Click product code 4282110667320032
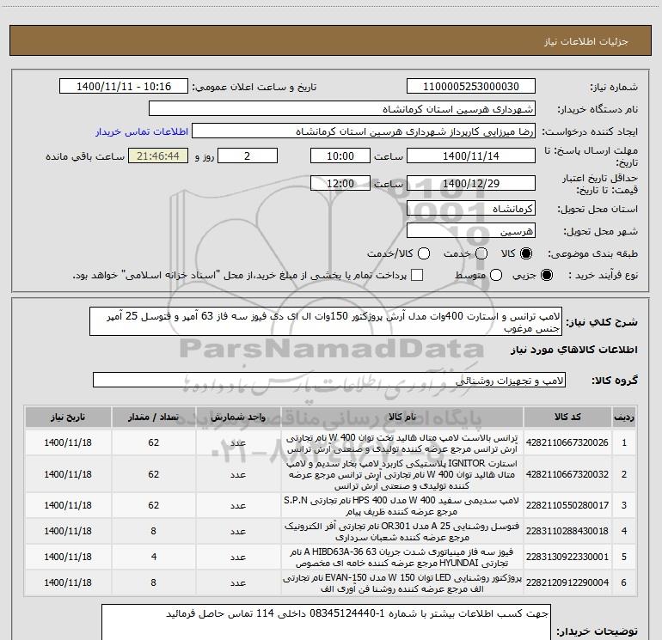This screenshot has height=640, width=662. coord(567,474)
